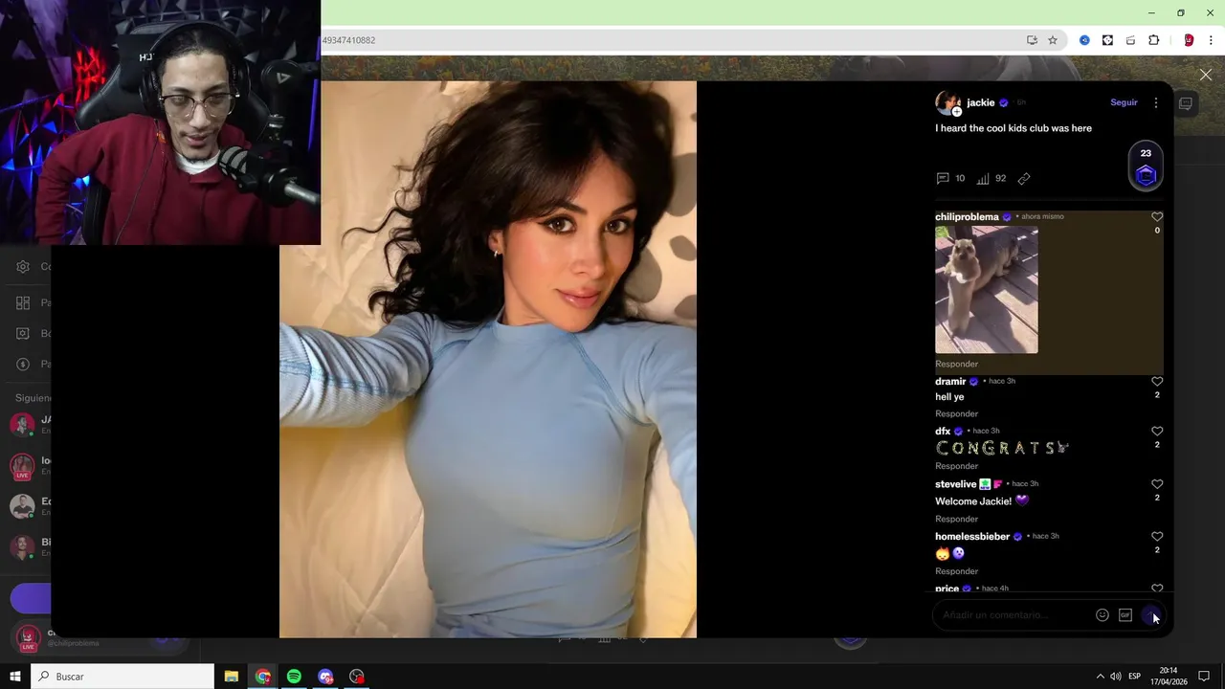Viewport: 1225px width, 689px height.
Task: Open the LIVE followed channel avatar in sidebar
Action: pyautogui.click(x=22, y=466)
